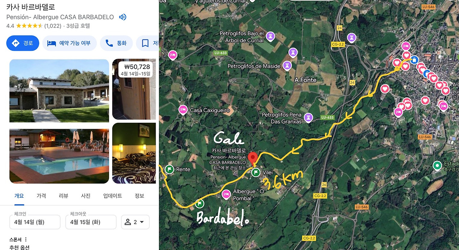The width and height of the screenshot is (459, 250).
Task: Open the 체크아웃 date field
Action: coord(91,222)
